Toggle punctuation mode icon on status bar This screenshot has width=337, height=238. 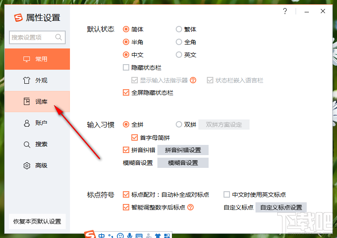110,236
